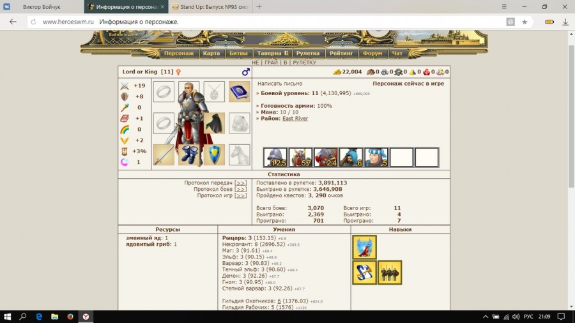Click the dark cloak artifact slot
This screenshot has width=575, height=323.
tap(214, 123)
